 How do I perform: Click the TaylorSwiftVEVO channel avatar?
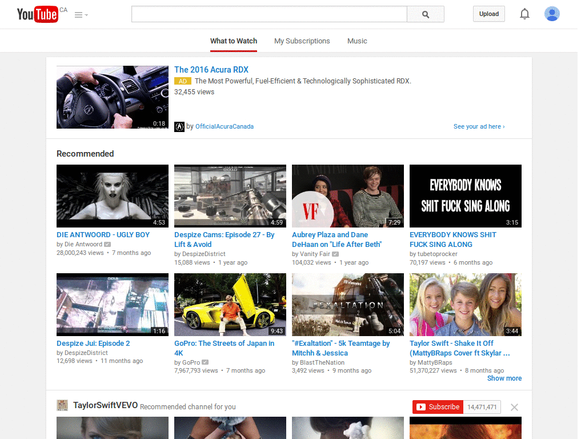(62, 405)
